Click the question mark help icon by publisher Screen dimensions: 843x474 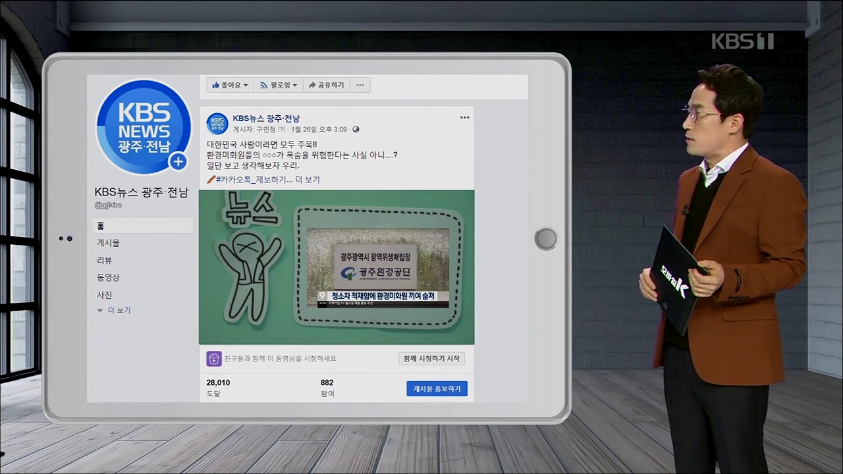pyautogui.click(x=281, y=130)
